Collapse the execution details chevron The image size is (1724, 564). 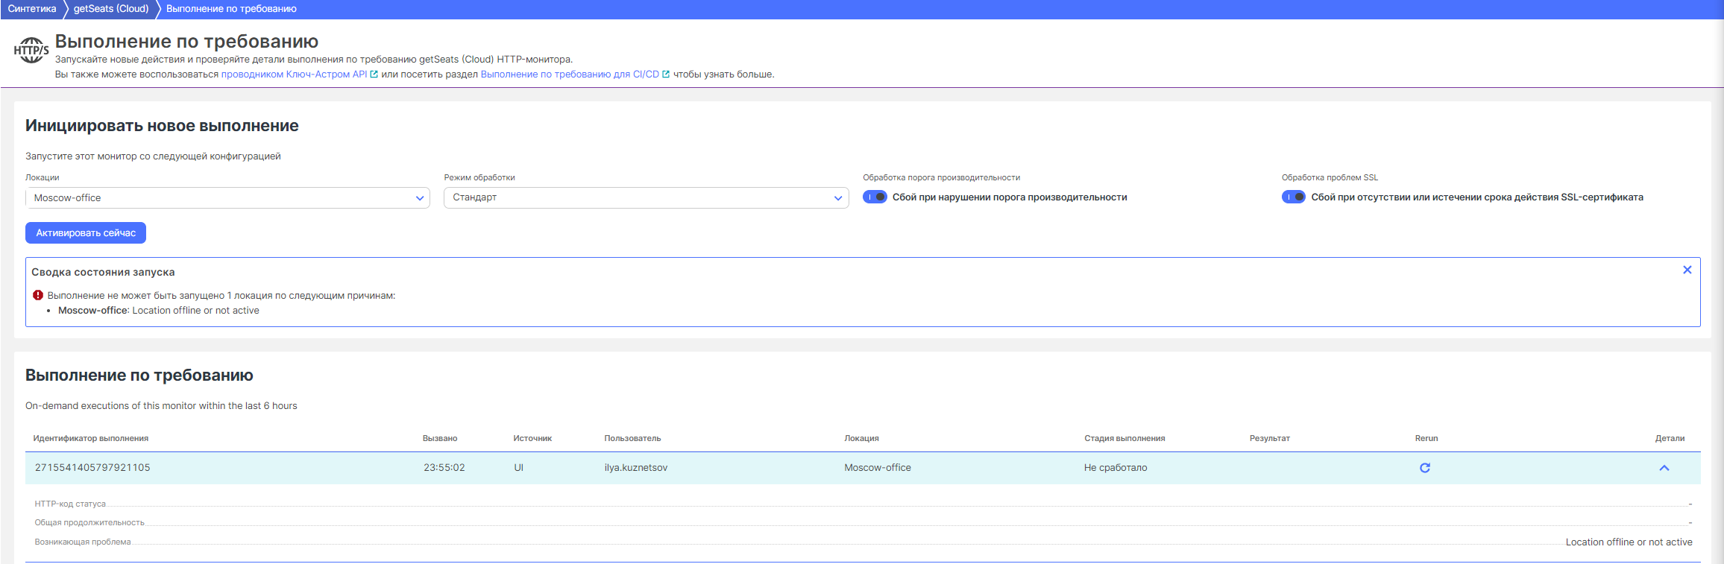(x=1664, y=468)
